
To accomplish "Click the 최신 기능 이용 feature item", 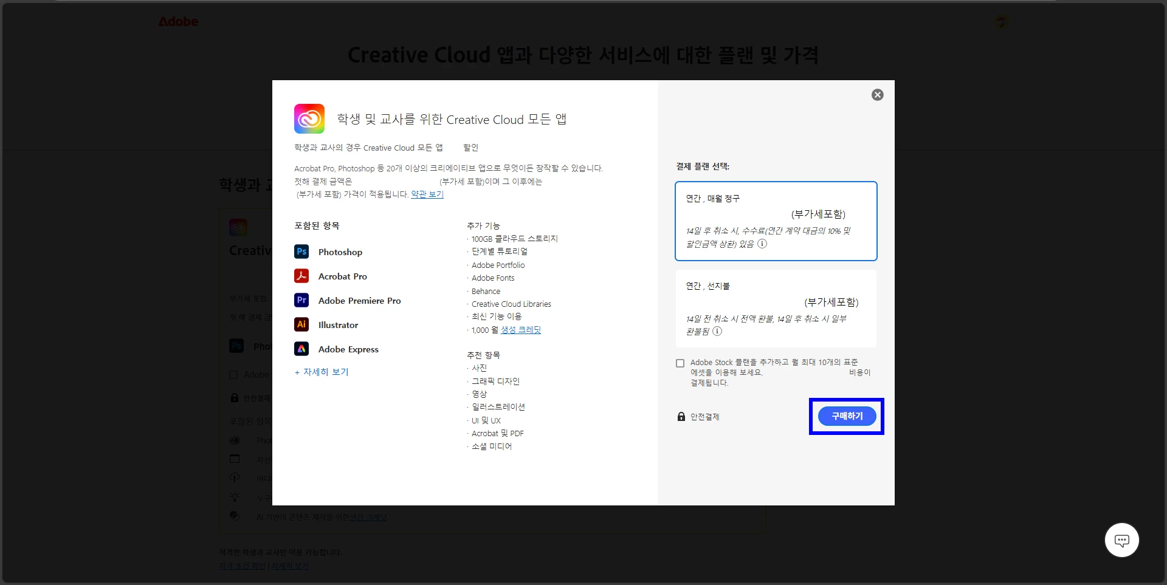I will tap(497, 316).
